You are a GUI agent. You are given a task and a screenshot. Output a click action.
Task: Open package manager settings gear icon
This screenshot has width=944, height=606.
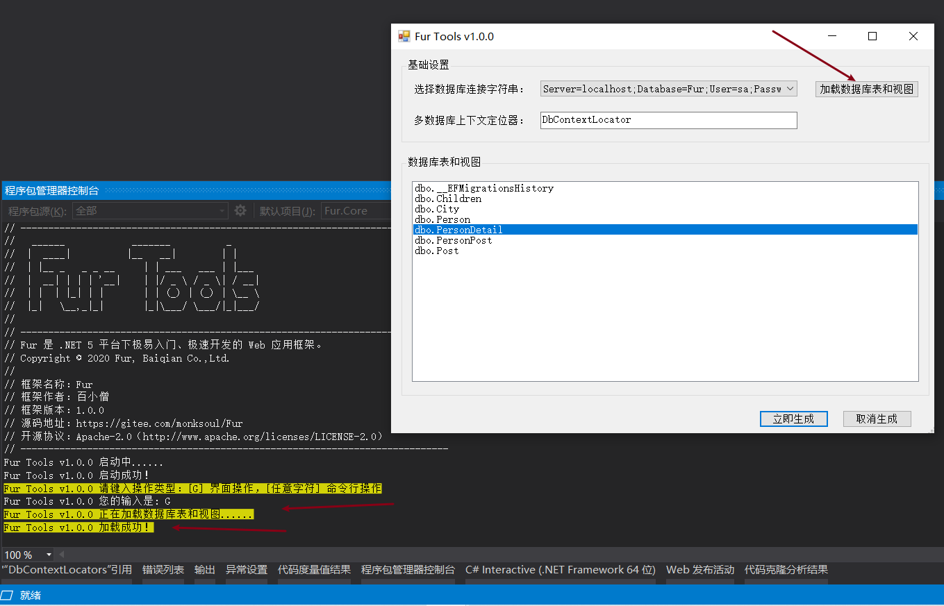pyautogui.click(x=240, y=211)
